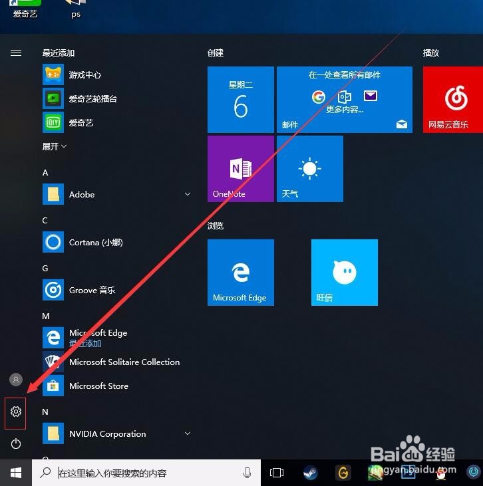The width and height of the screenshot is (483, 486).
Task: Launch Microsoft Solitaire Collection
Action: [116, 362]
